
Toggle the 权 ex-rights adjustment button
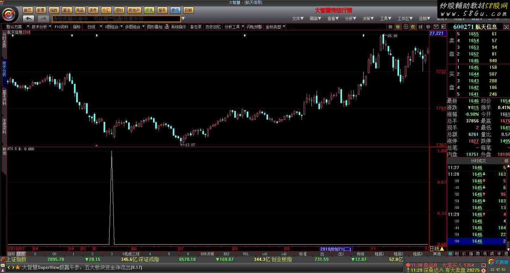pyautogui.click(x=413, y=27)
